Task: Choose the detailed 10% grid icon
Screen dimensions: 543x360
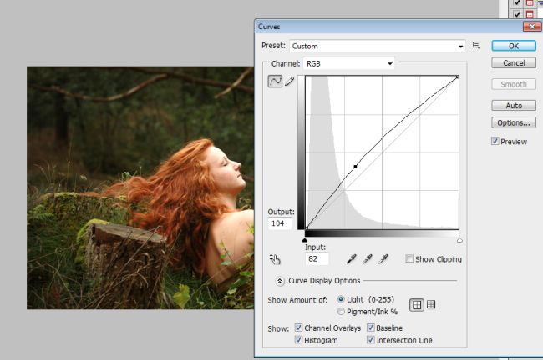Action: point(431,304)
